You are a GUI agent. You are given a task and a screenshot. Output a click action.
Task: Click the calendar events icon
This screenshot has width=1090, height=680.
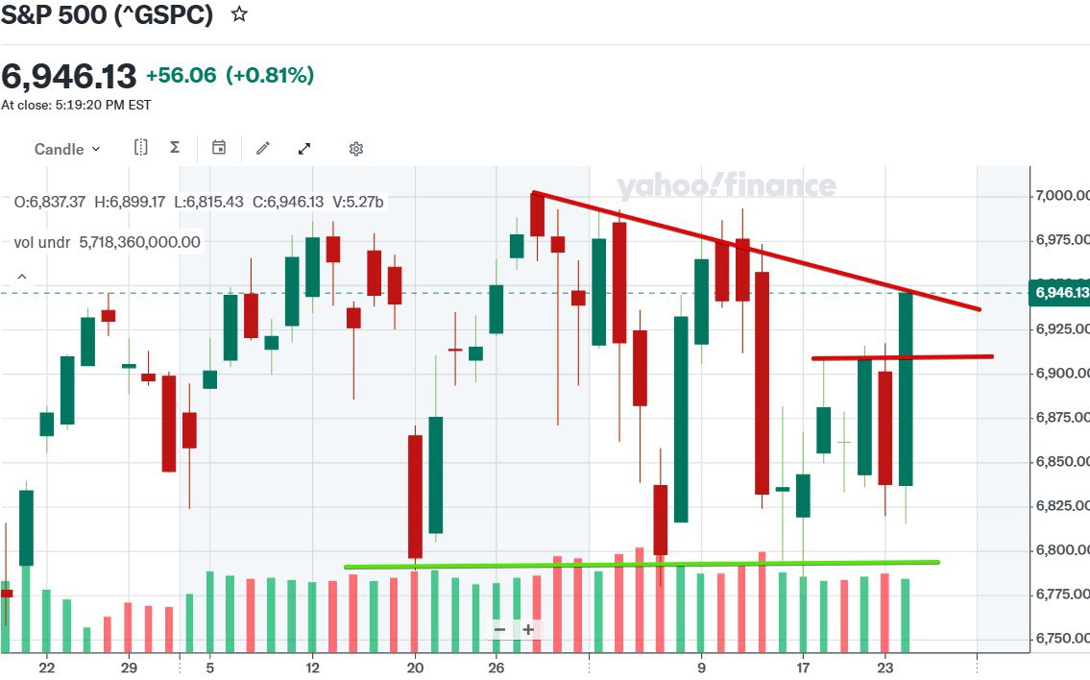tap(219, 148)
